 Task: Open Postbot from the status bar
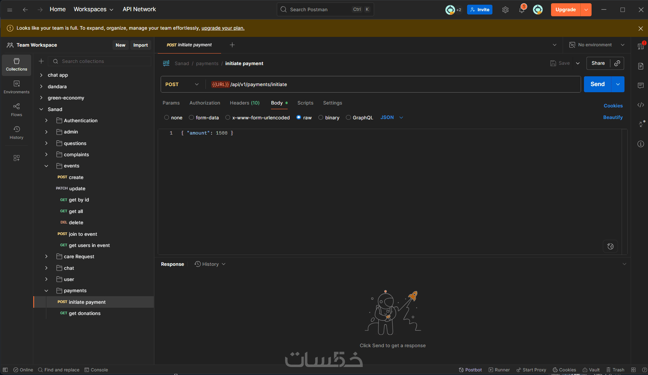[470, 370]
